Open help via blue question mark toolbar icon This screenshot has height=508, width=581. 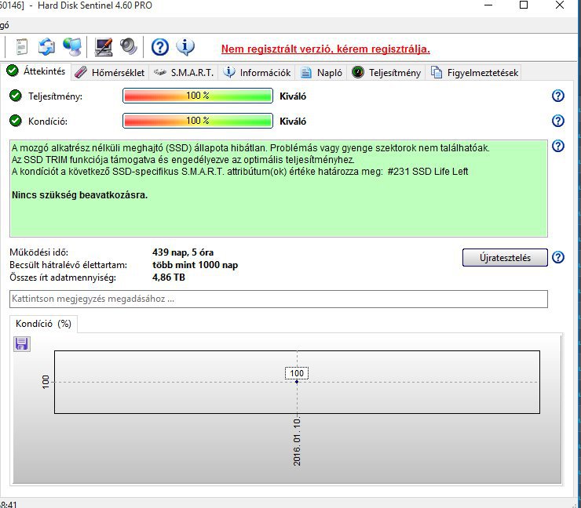(x=160, y=47)
